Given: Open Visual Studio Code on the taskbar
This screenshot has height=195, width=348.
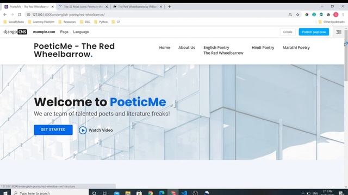Looking at the screenshot, I should click(x=184, y=193).
